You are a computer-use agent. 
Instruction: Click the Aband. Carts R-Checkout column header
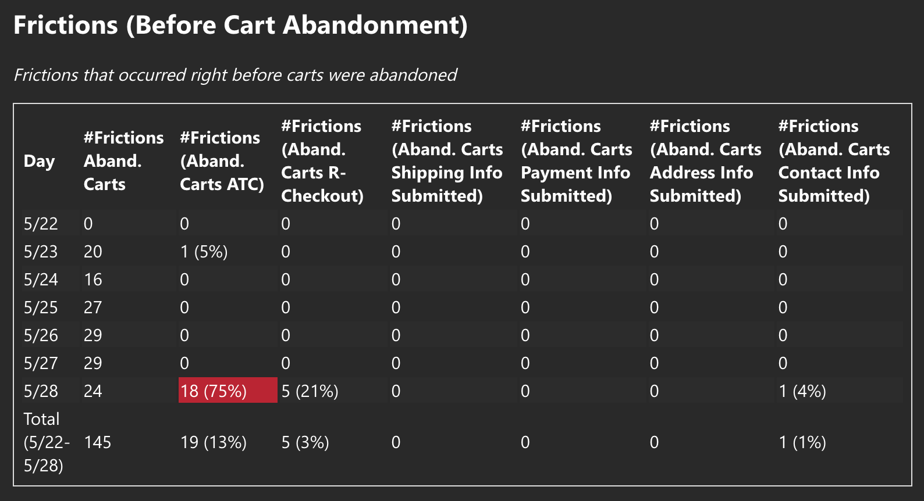tap(322, 161)
